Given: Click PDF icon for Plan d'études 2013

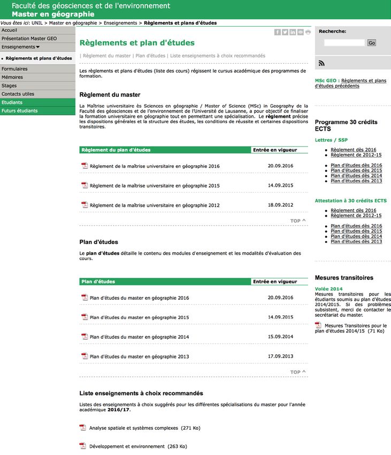Looking at the screenshot, I should point(84,356).
